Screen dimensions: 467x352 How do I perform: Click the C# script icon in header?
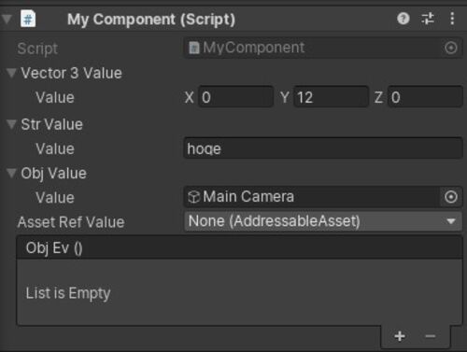point(28,19)
